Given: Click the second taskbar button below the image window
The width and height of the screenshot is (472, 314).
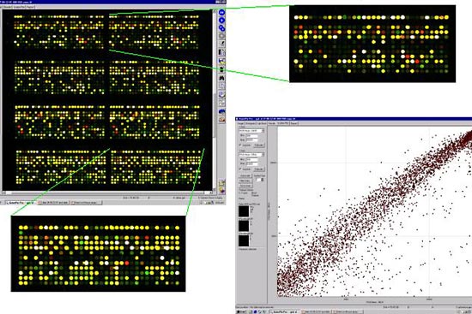Looking at the screenshot, I should tap(54, 203).
